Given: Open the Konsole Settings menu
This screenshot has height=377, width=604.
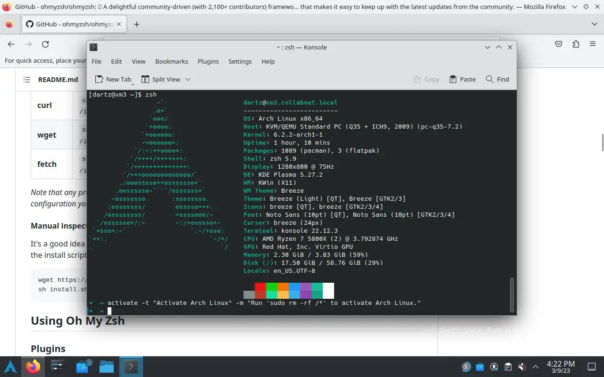Looking at the screenshot, I should coord(240,61).
